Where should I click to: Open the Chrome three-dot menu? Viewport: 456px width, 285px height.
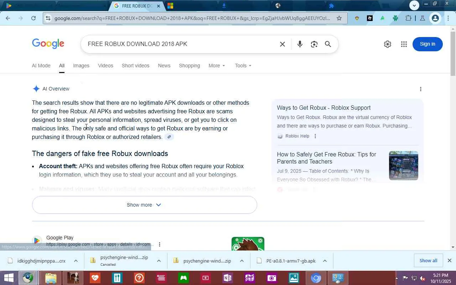click(448, 18)
